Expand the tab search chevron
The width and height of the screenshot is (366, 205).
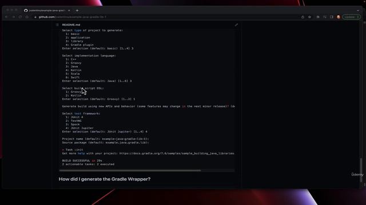pyautogui.click(x=358, y=10)
